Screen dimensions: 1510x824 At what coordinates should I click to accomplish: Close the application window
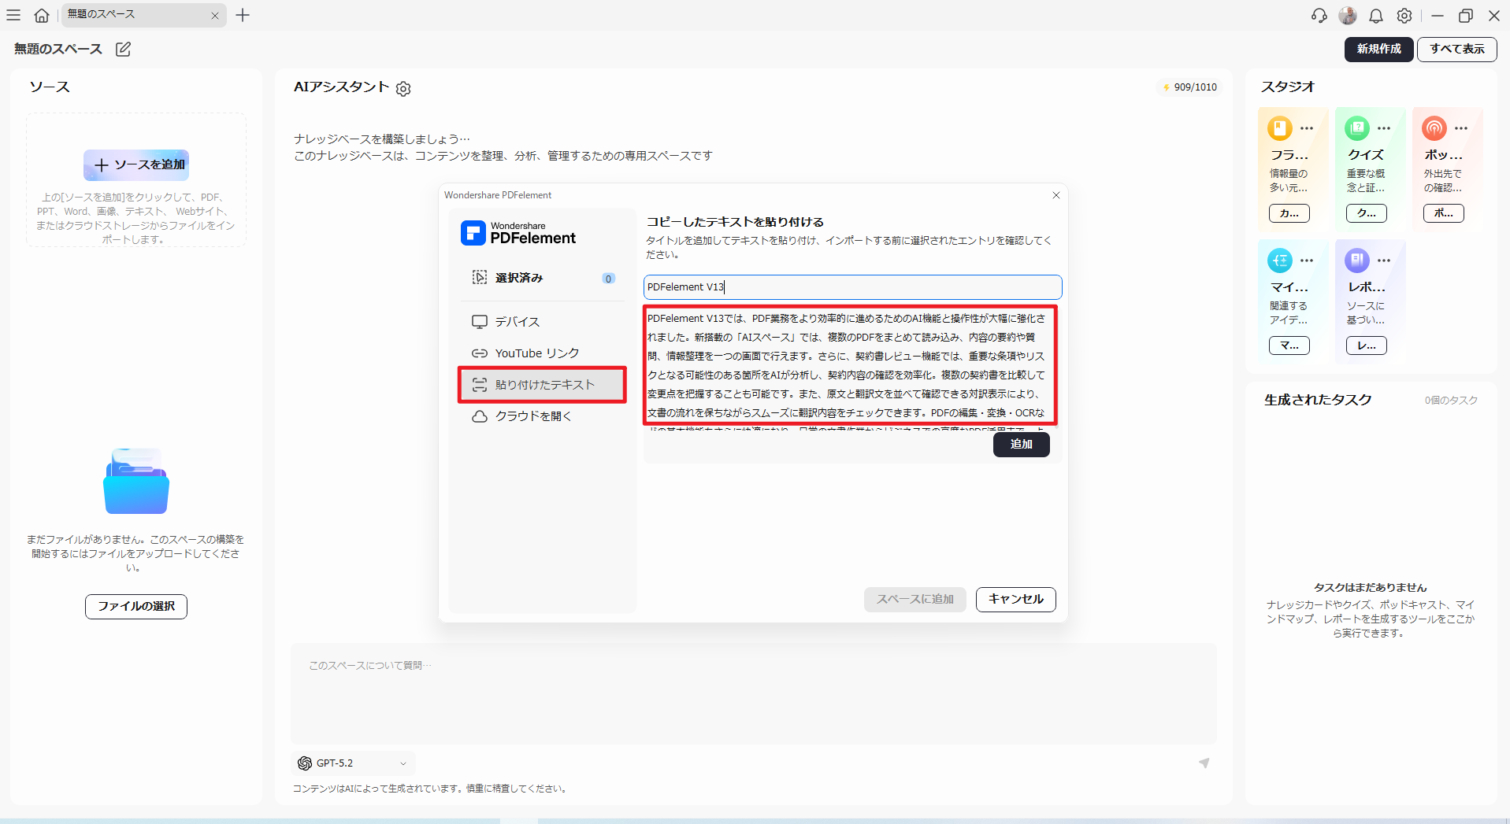tap(1494, 16)
